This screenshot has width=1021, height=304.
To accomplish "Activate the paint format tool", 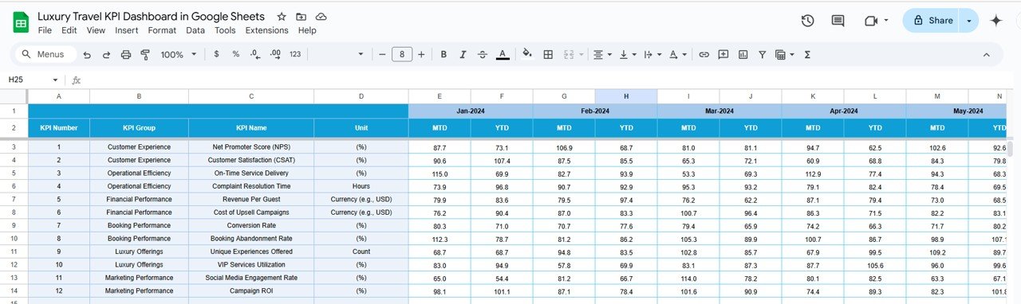I will coord(145,54).
